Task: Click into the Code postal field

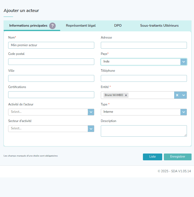Action: coord(51,62)
